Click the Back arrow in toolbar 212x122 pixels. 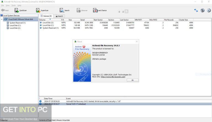pos(5,10)
